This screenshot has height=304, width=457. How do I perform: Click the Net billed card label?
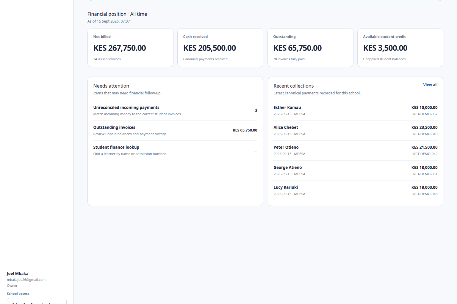[x=102, y=37]
